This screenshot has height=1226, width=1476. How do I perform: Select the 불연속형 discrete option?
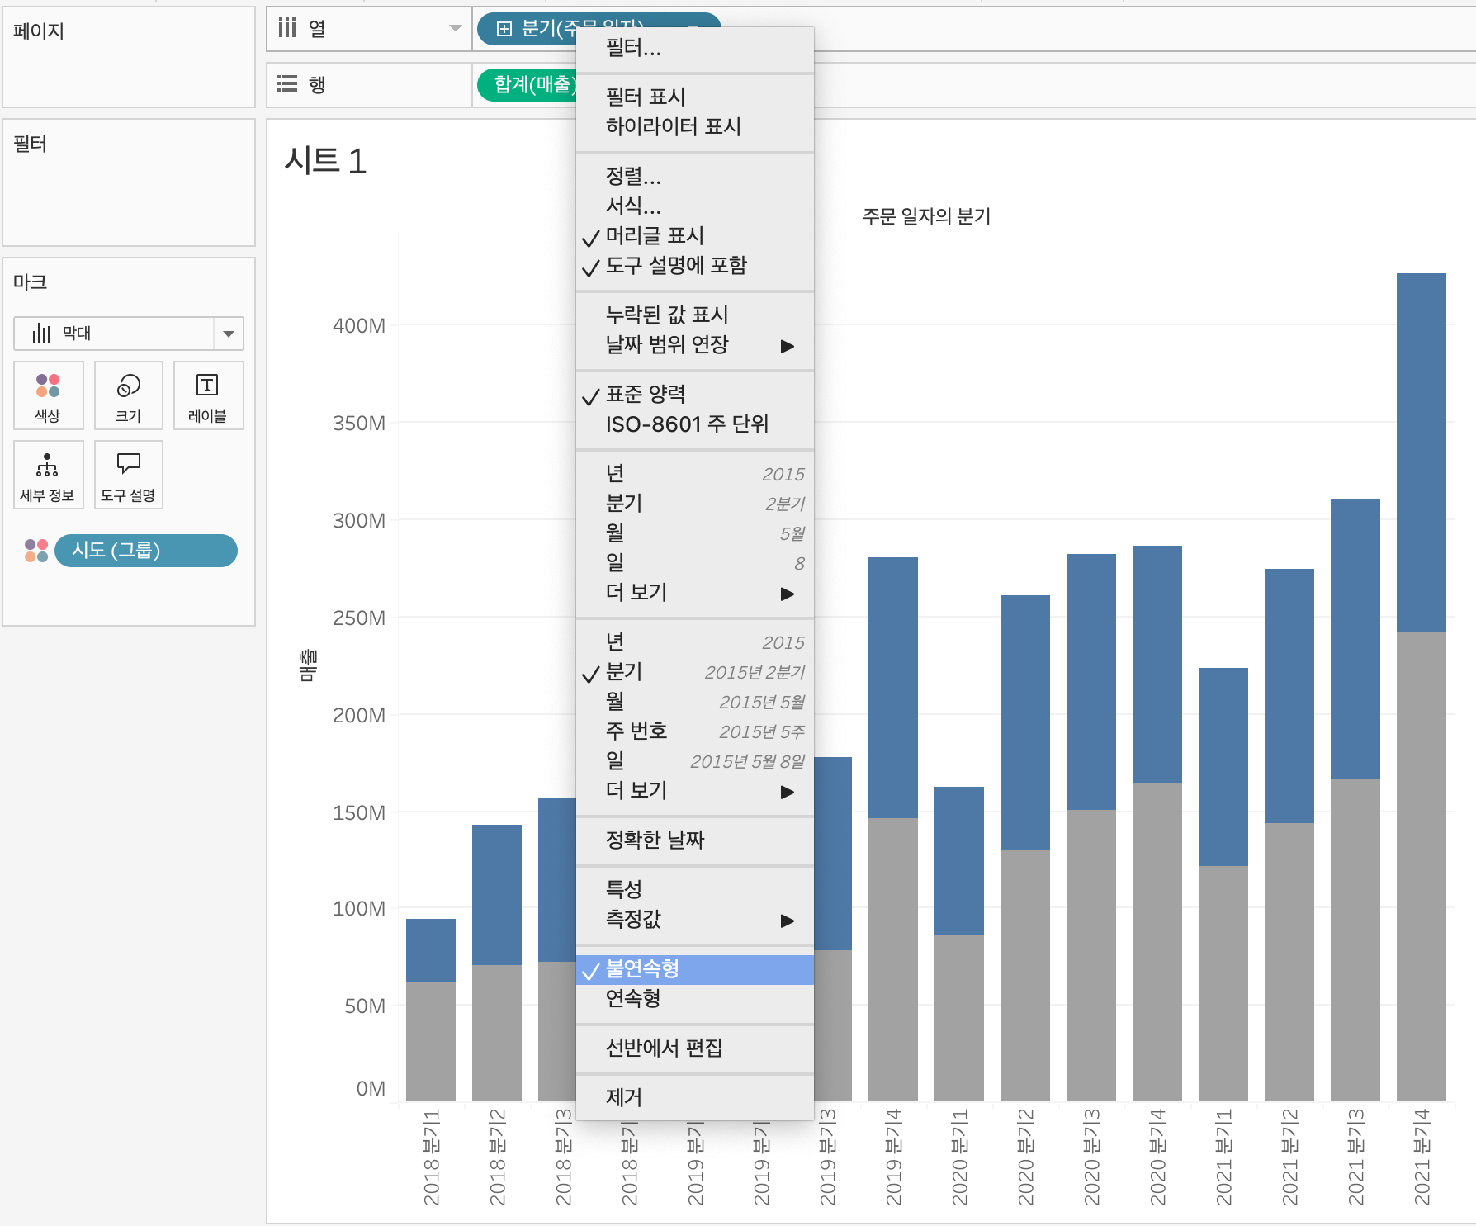coord(695,969)
